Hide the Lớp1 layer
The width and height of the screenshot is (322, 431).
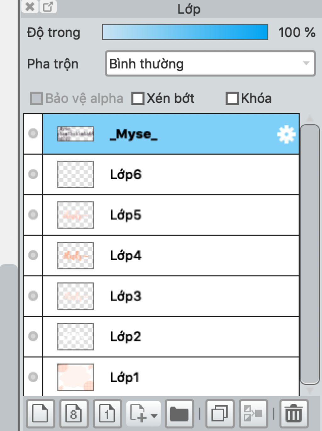point(33,377)
